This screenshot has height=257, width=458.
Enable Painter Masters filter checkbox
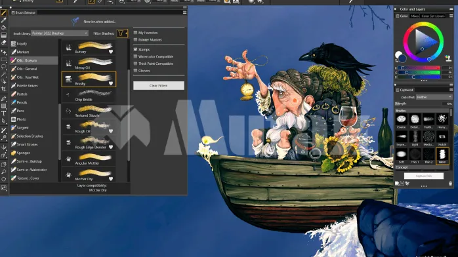click(x=135, y=40)
